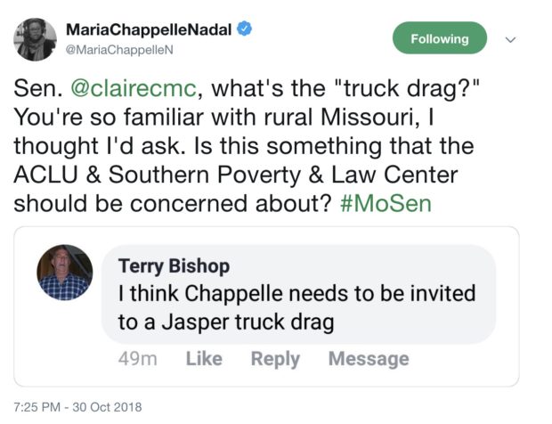Open Terry Bishop's profile photo
Viewport: 552px width, 424px height.
click(x=65, y=272)
